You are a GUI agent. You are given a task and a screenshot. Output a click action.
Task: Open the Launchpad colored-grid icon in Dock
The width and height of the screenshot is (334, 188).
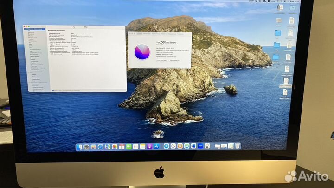click(x=93, y=147)
